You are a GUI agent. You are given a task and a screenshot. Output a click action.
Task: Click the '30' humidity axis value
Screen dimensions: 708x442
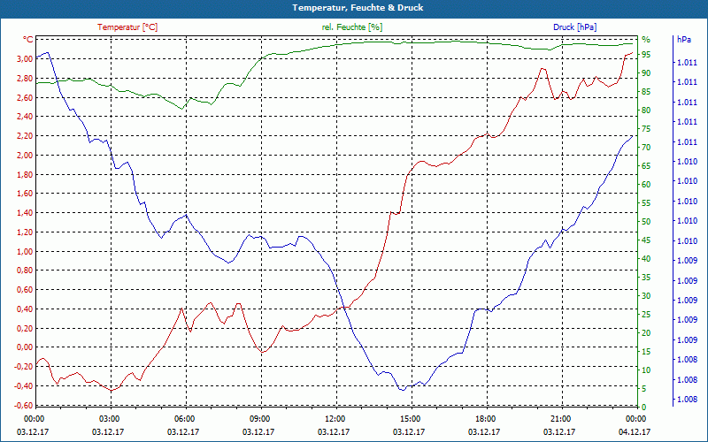pyautogui.click(x=646, y=296)
